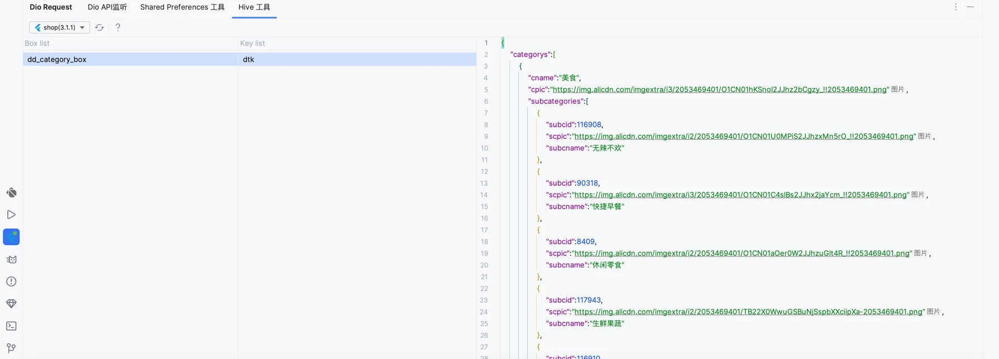Open the panel's three-dot options menu

[x=955, y=7]
